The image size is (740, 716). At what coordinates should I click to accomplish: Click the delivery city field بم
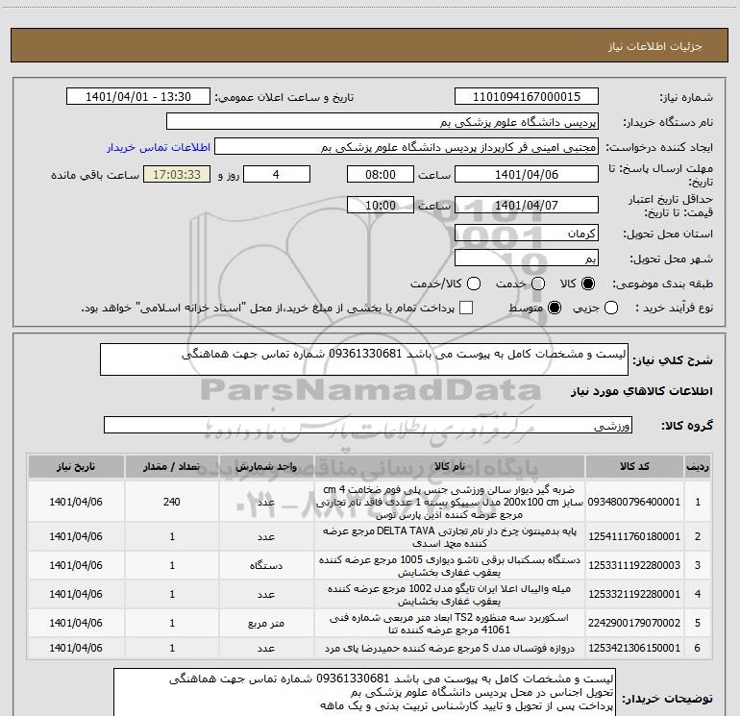click(x=527, y=259)
